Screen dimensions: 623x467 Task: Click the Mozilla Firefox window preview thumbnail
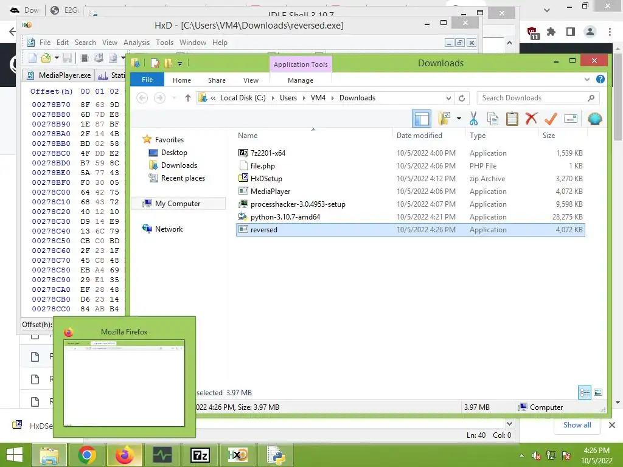tap(124, 383)
